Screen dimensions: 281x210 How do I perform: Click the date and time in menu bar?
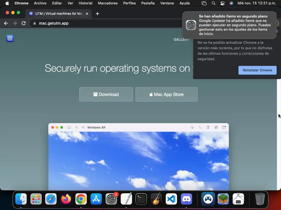tap(257, 3)
